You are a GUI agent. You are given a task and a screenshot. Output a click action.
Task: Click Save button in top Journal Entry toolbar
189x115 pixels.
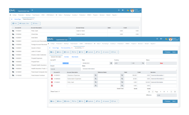(x=59, y=52)
